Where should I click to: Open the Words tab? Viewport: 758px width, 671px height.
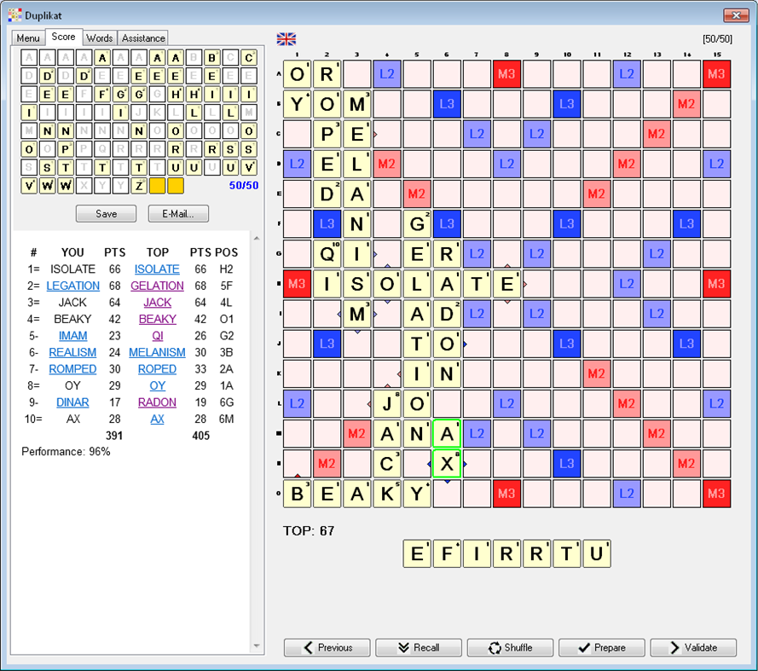100,38
